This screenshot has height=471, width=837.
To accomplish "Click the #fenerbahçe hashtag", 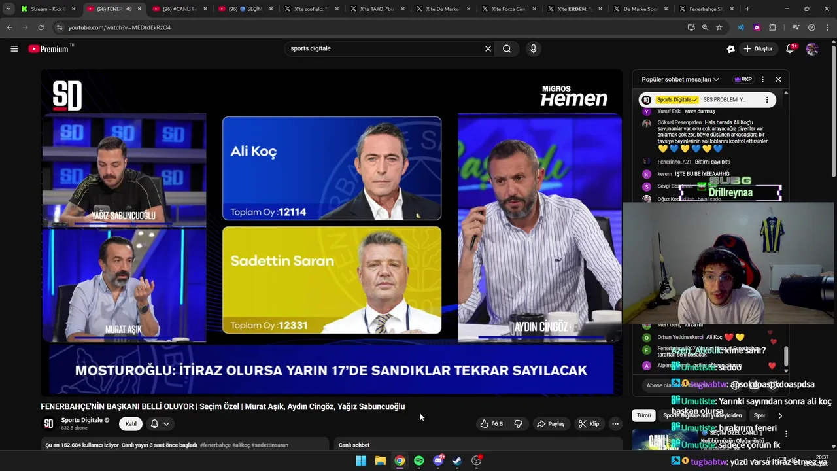I will click(x=215, y=445).
